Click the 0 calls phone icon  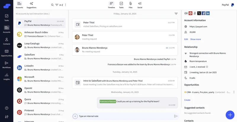186,78
